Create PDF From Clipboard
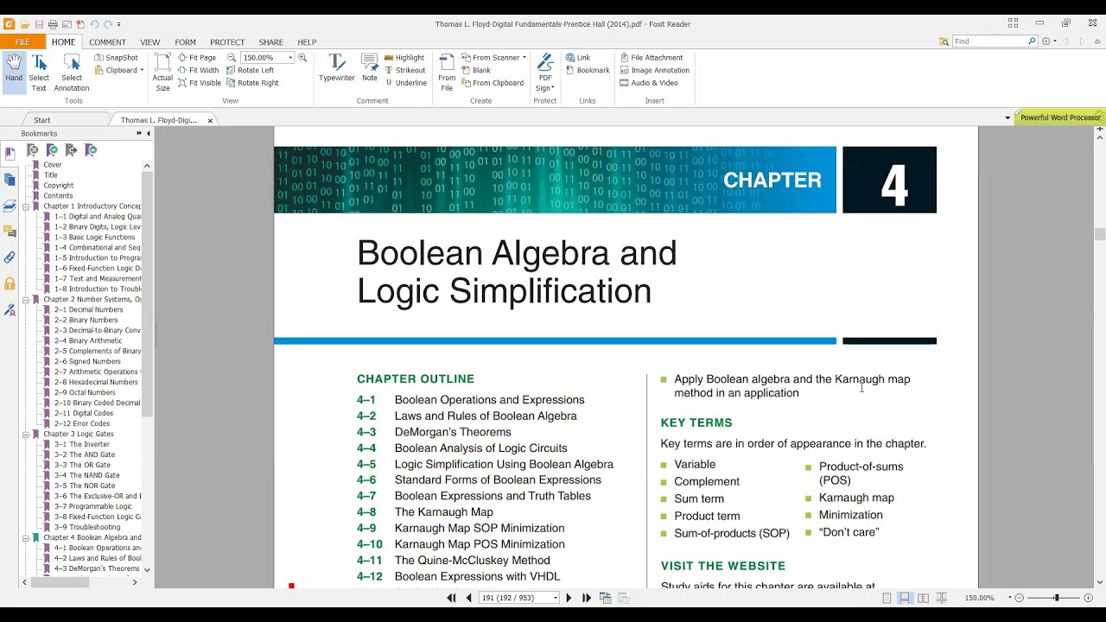This screenshot has height=622, width=1106. pyautogui.click(x=493, y=83)
